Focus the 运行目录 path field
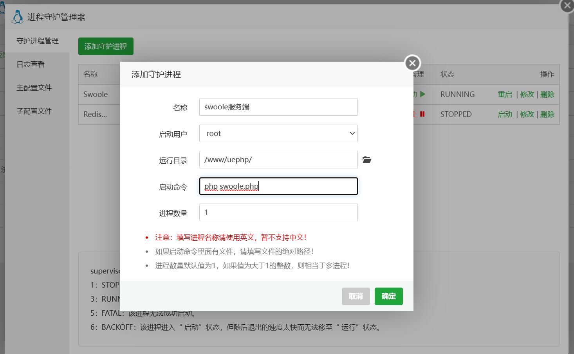Screen dimensions: 574x354 click(278, 159)
